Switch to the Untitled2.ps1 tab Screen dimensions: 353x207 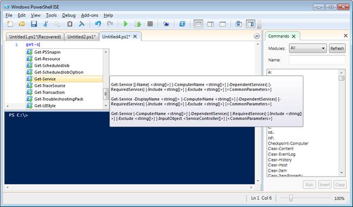click(82, 37)
